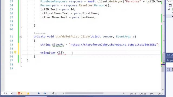Click the lightbulb quick actions icon on line 75
This screenshot has width=173, height=97.
[x=15, y=53]
